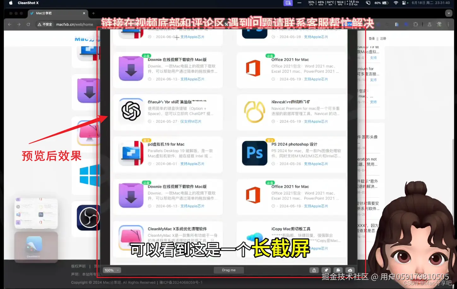Image resolution: width=457 pixels, height=289 pixels.
Task: Click the Pin icon in CleanShot's bottom toolbar
Action: point(326,270)
